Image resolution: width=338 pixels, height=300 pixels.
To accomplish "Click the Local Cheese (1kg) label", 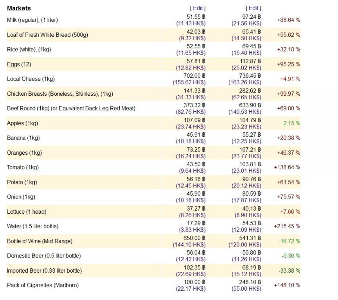I will click(31, 79).
